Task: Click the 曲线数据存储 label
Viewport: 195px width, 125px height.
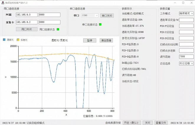Action: tap(113, 123)
